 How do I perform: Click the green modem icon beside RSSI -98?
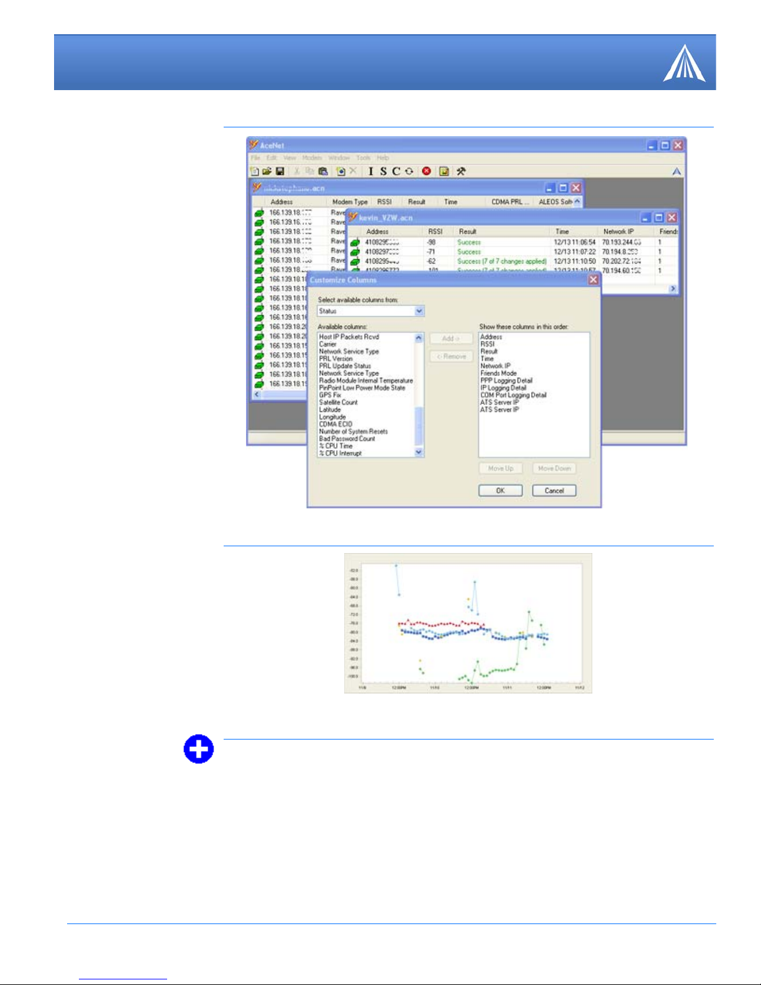click(x=355, y=242)
